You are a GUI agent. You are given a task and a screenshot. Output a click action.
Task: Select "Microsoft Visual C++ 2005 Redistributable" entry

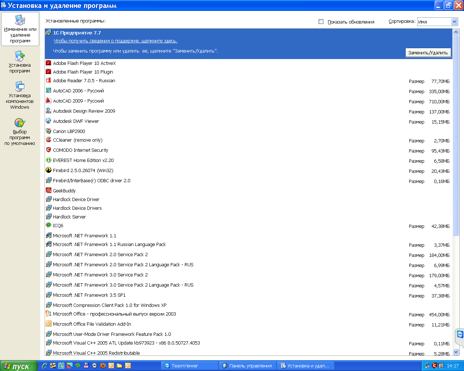coord(249,353)
